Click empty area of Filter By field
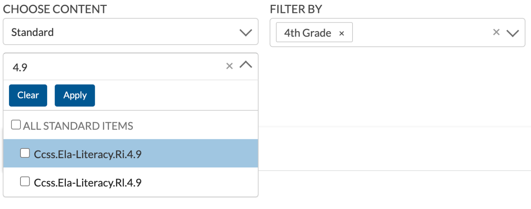This screenshot has width=531, height=209. (420, 33)
